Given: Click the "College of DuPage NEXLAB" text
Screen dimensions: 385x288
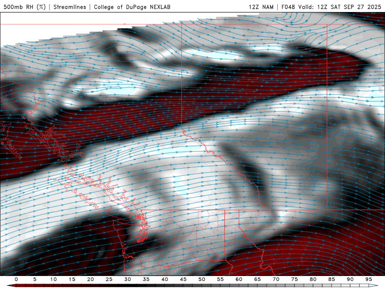Looking at the screenshot, I should pos(132,7).
